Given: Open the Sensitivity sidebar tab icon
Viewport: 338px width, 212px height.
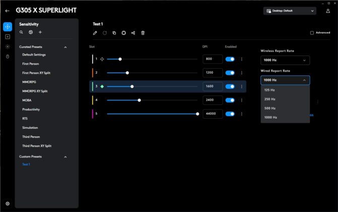Looking at the screenshot, I should (x=8, y=27).
